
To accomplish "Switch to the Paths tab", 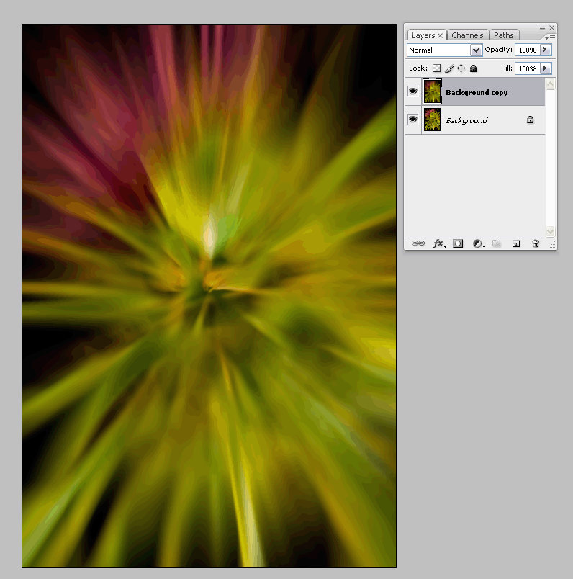I will pos(504,35).
